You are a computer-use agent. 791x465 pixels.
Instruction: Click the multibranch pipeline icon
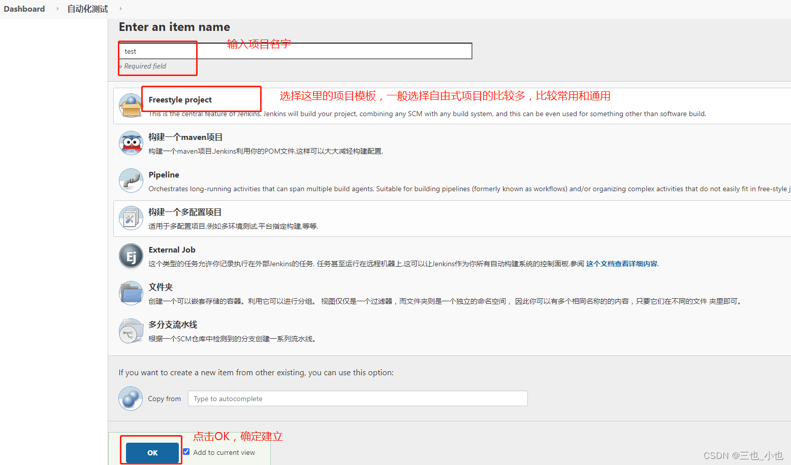[x=131, y=331]
